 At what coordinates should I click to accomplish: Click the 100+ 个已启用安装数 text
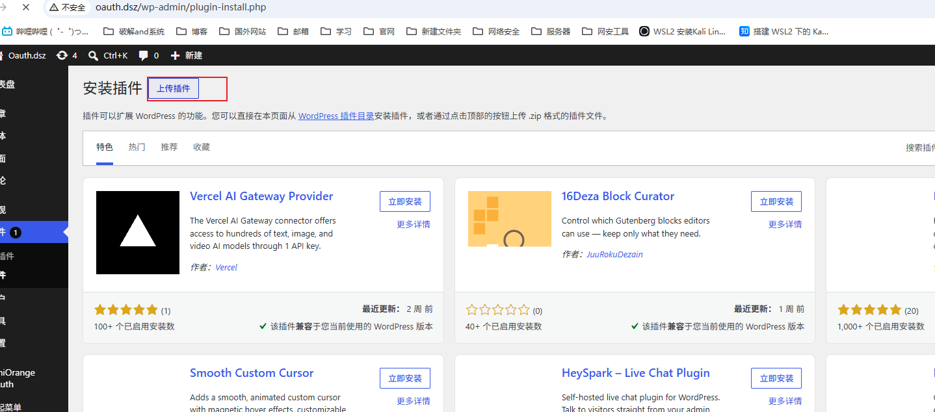pyautogui.click(x=134, y=326)
